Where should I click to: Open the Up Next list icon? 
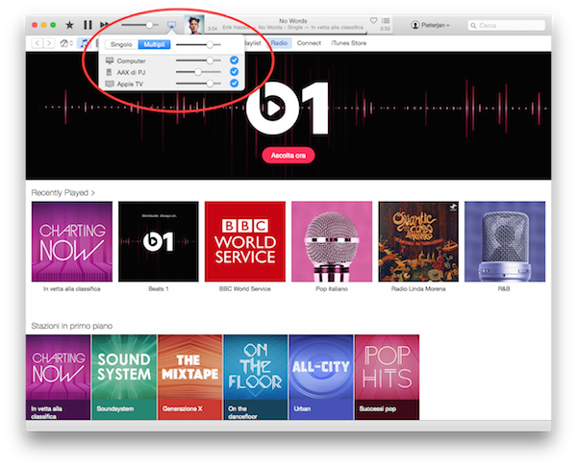click(x=386, y=20)
